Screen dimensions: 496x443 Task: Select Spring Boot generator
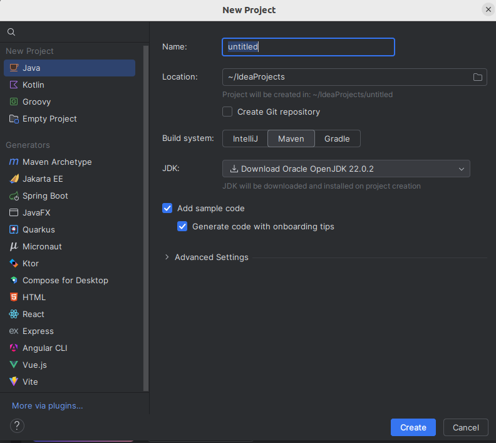pos(70,196)
